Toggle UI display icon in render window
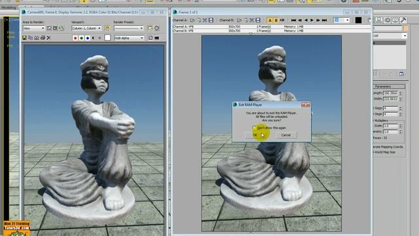 157,38
